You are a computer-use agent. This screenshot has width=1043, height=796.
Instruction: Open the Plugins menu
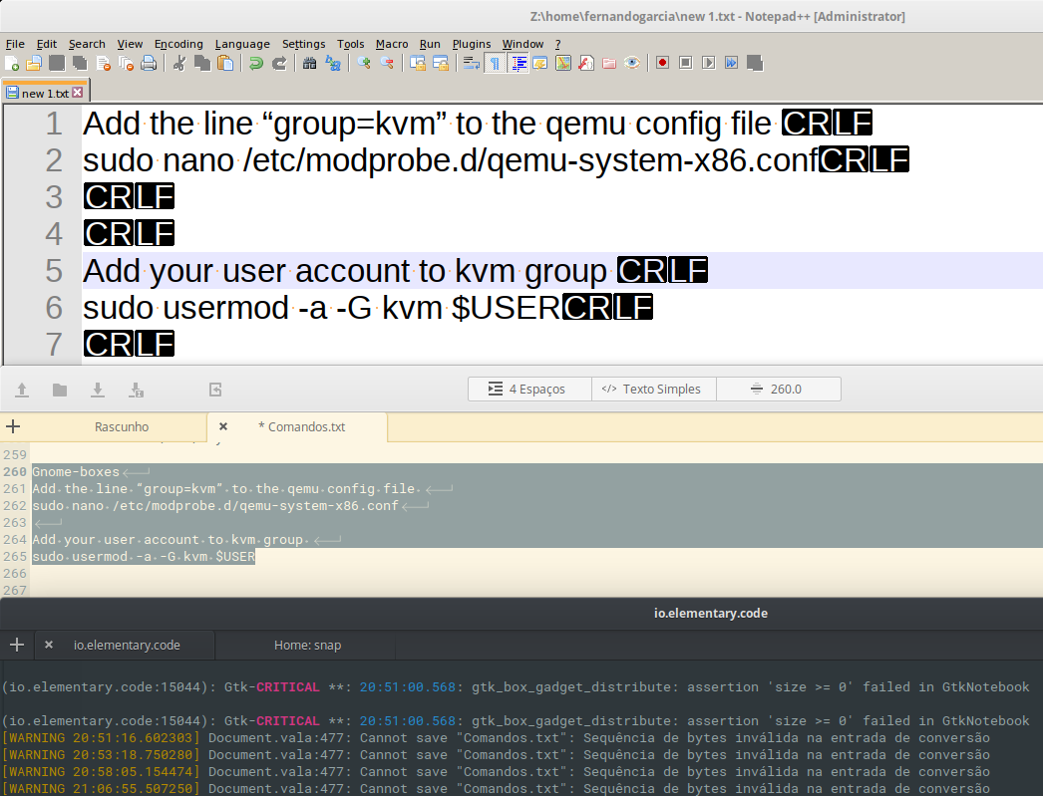(x=469, y=44)
